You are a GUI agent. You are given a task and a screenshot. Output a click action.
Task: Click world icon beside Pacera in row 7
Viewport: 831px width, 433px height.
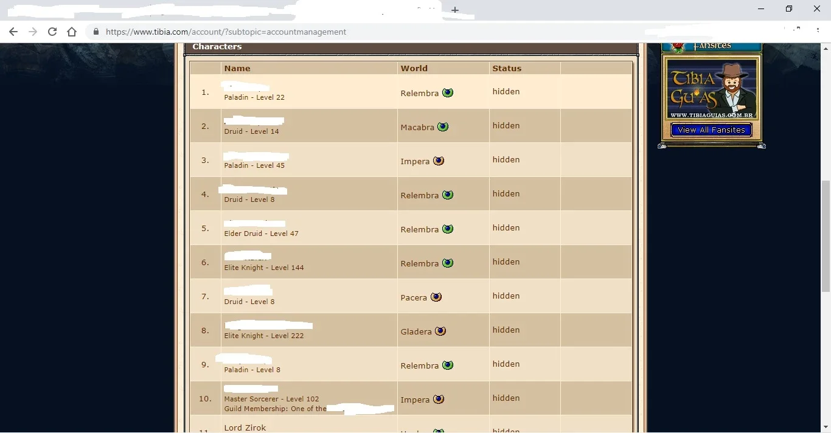[x=436, y=297]
